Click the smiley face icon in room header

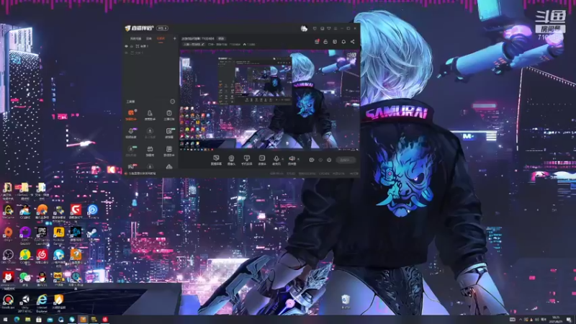[x=335, y=42]
